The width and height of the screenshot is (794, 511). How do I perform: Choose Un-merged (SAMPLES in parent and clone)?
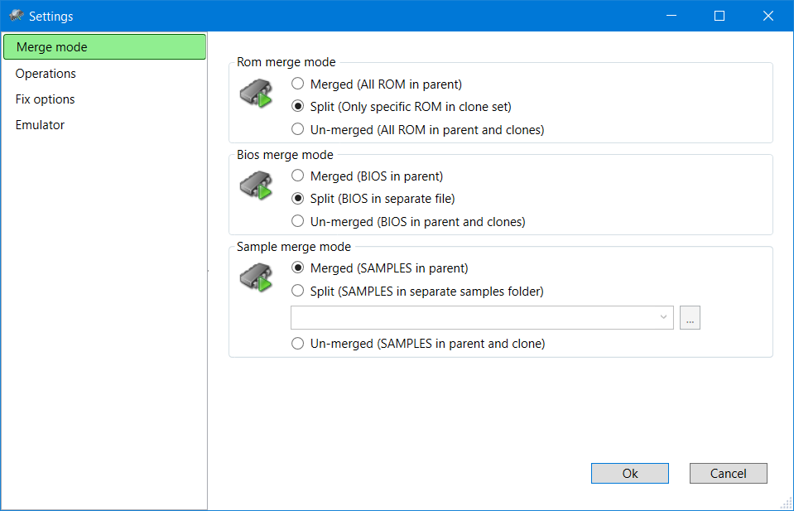[x=298, y=344]
